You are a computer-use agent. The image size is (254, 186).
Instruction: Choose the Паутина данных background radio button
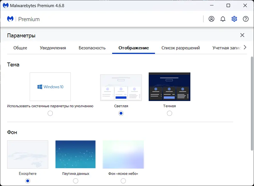[x=76, y=181]
